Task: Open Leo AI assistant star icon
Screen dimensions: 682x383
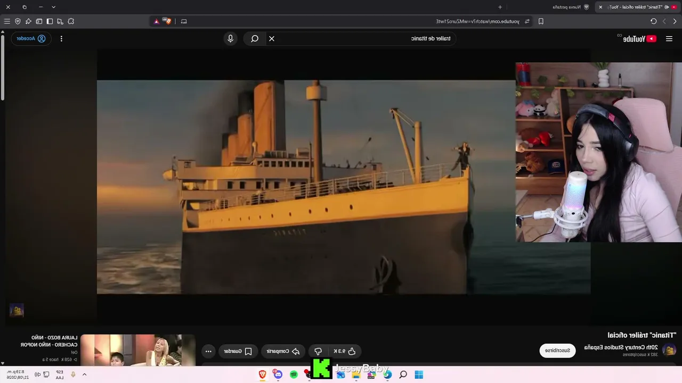Action: (x=28, y=21)
